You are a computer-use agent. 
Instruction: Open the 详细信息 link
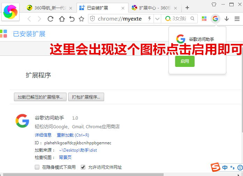coord(43,135)
